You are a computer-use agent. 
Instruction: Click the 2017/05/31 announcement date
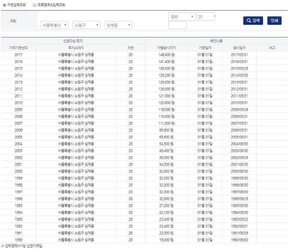(x=239, y=55)
